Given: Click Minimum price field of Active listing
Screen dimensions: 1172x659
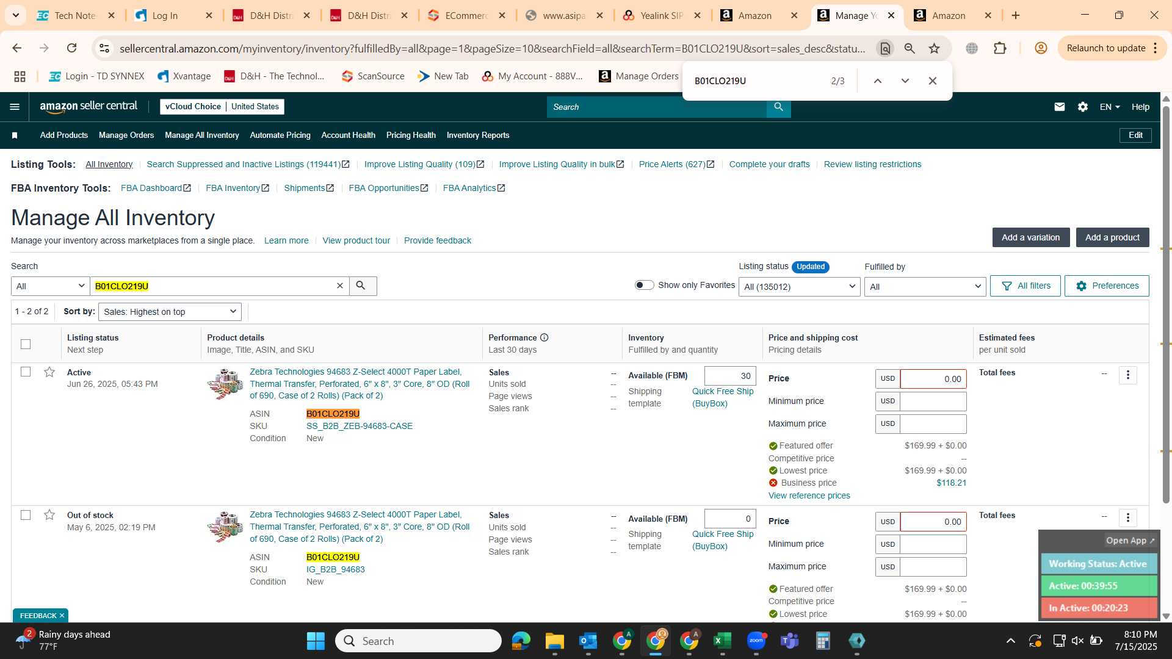Looking at the screenshot, I should (x=933, y=401).
